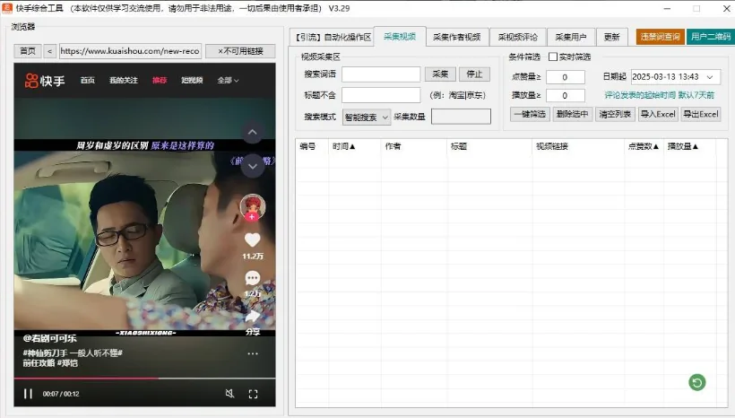
Task: Click the 采集 button
Action: [x=440, y=74]
